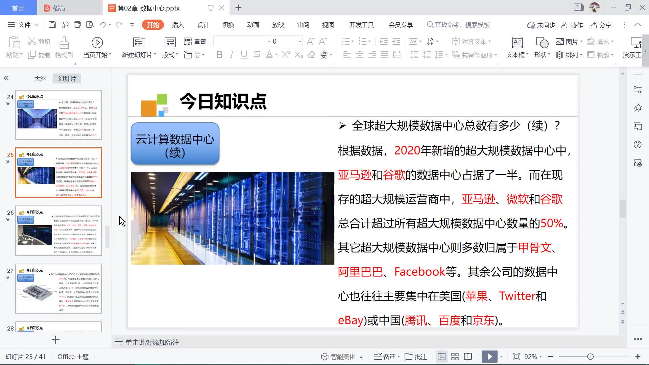Expand the 版式 layout dropdown
This screenshot has width=649, height=365.
170,55
